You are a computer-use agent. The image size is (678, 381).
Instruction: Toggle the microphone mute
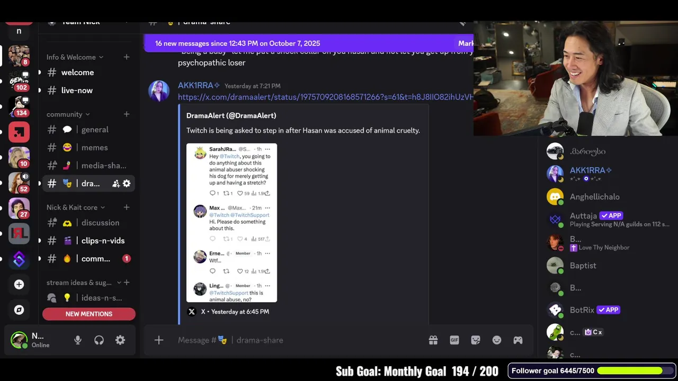click(78, 340)
